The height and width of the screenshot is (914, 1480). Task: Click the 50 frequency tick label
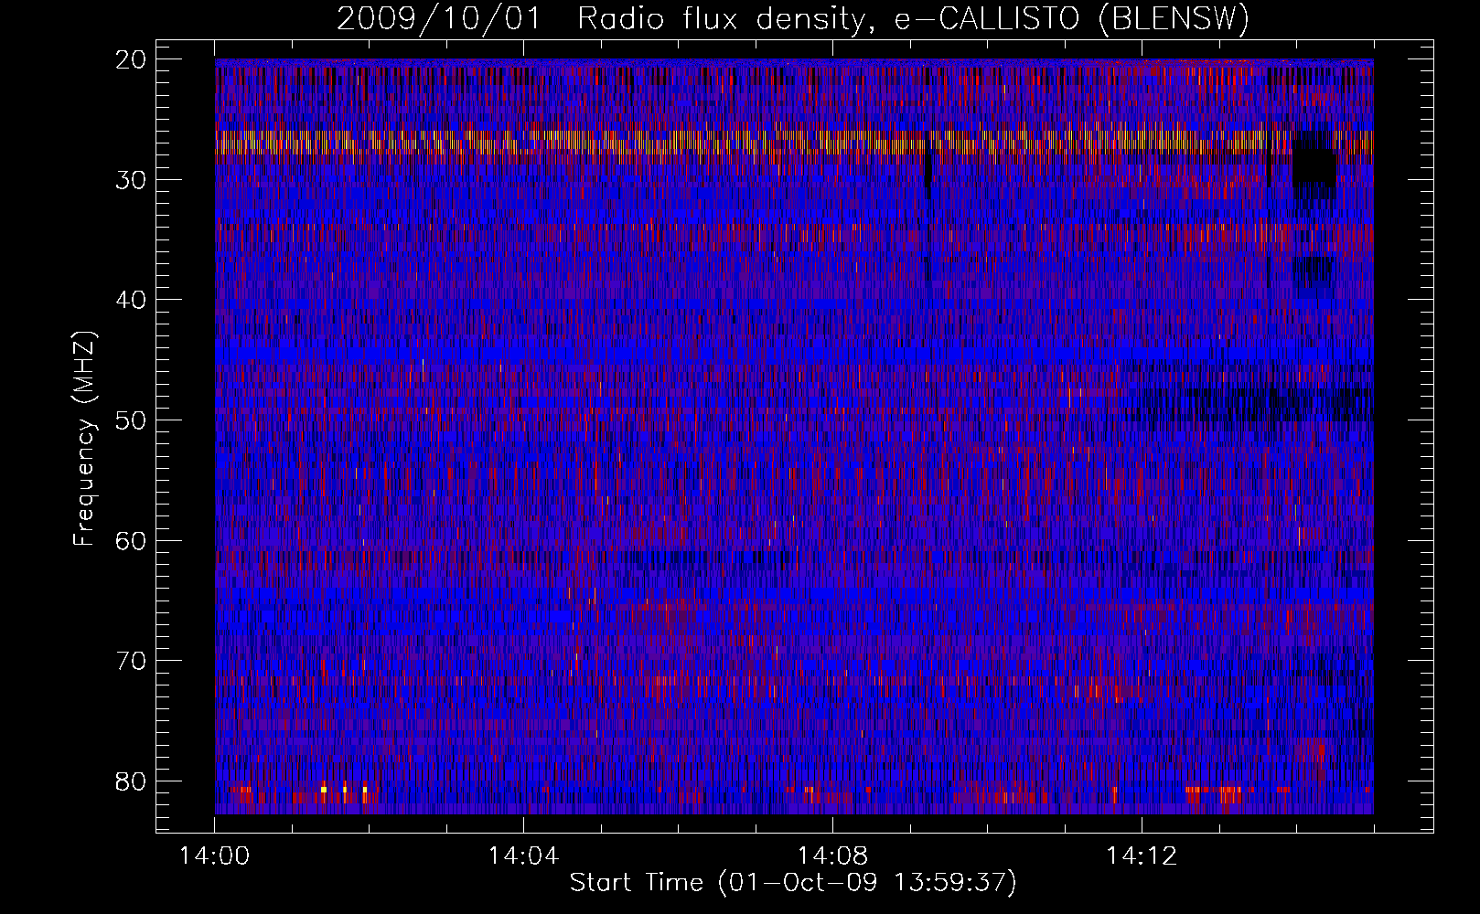pyautogui.click(x=132, y=420)
